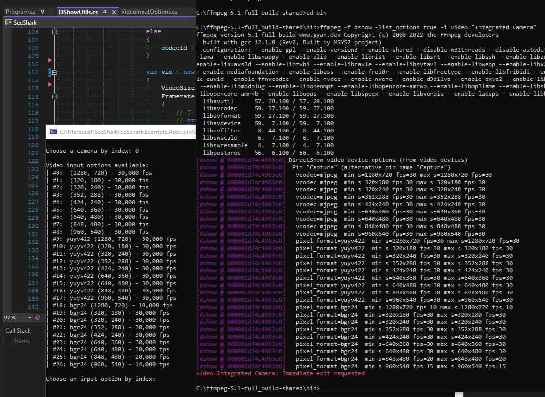This screenshot has height=397, width=545.
Task: Click the 'pixel_format=yuyv422 min s=1280x720' line
Action: (358, 241)
